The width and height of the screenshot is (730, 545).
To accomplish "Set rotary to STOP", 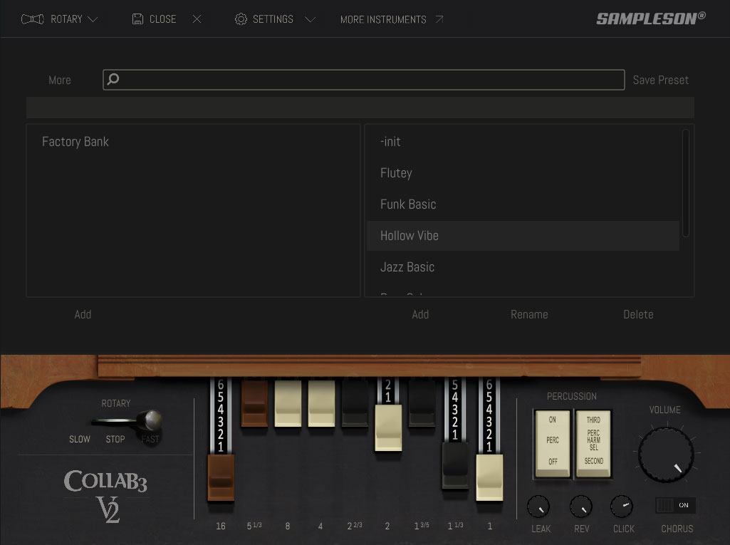I will pyautogui.click(x=115, y=440).
